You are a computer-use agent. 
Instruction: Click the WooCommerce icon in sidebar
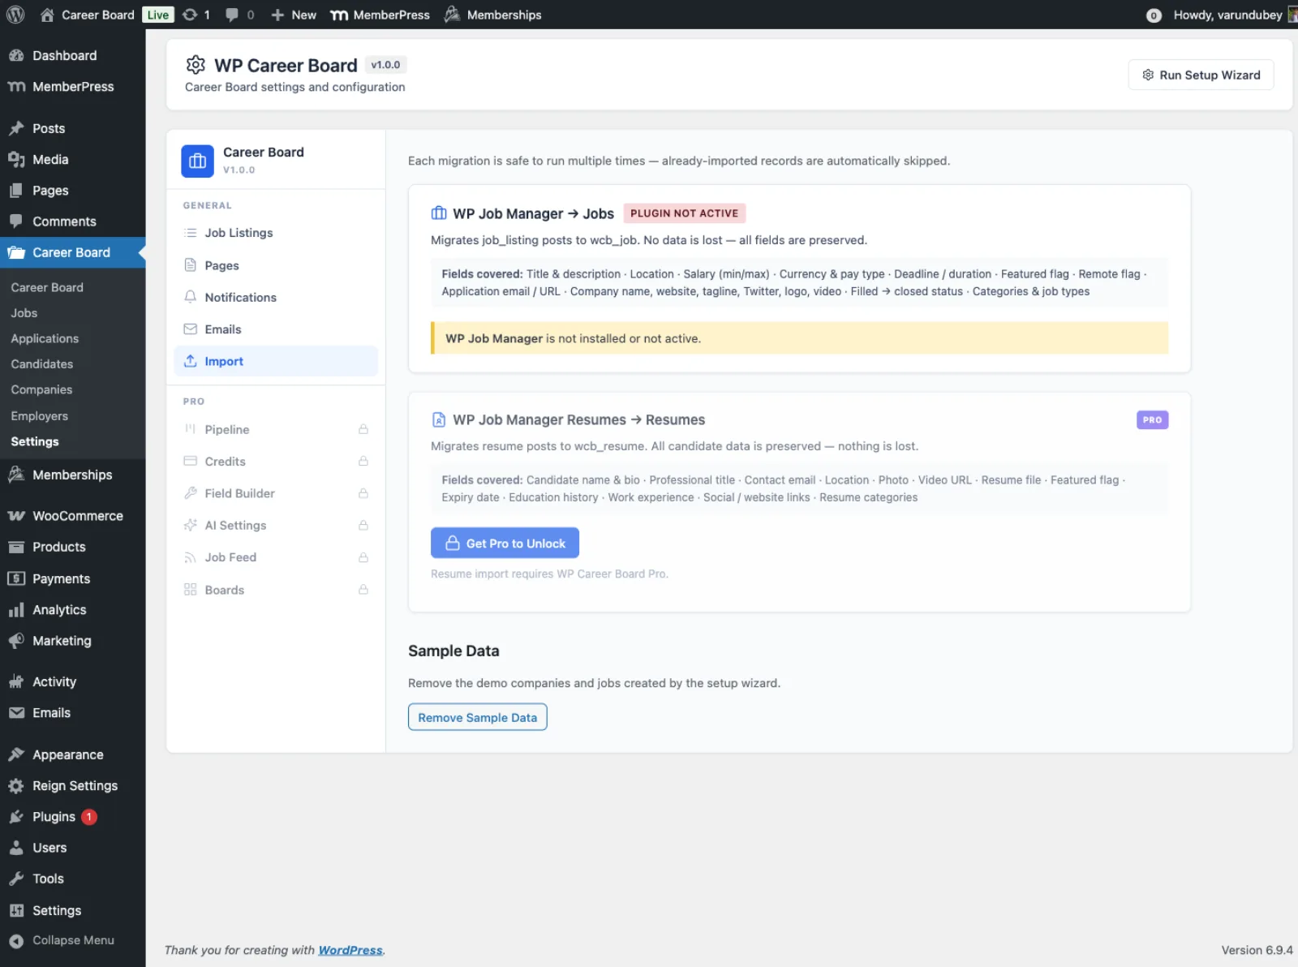tap(16, 516)
